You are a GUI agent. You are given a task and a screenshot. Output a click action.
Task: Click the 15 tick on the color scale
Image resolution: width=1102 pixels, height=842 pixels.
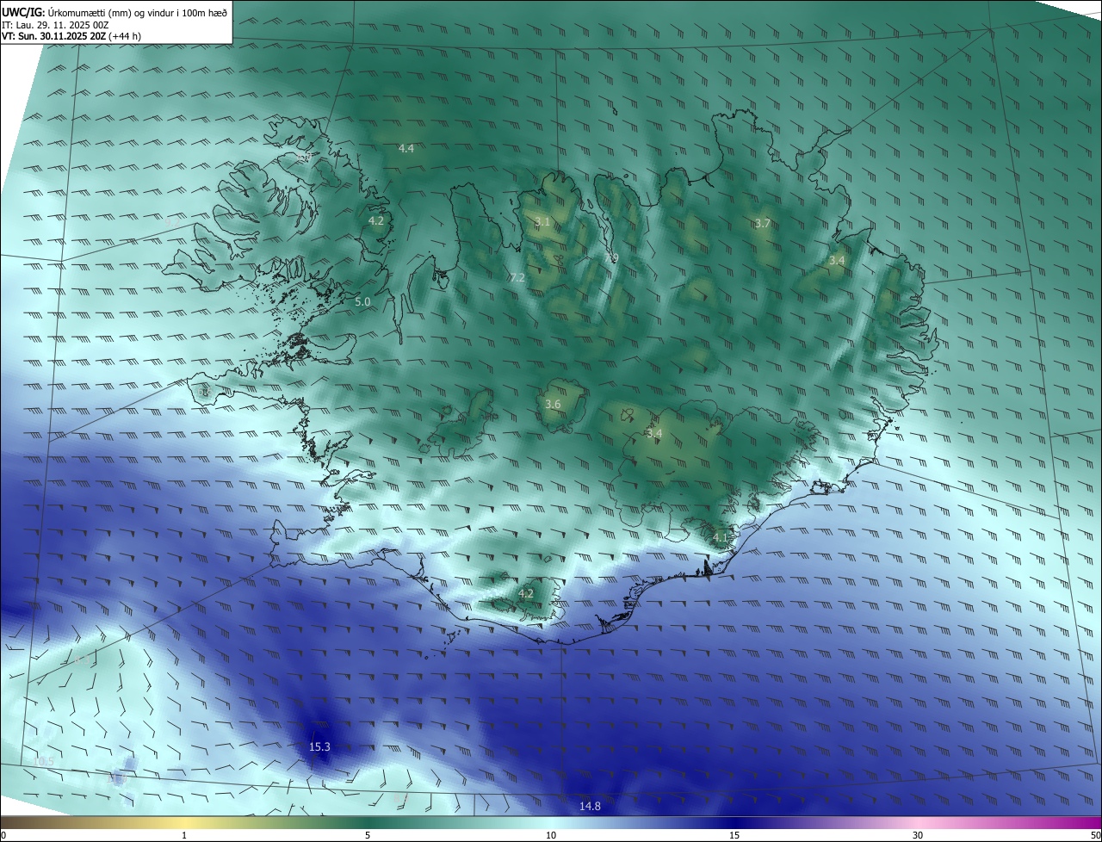pos(734,835)
